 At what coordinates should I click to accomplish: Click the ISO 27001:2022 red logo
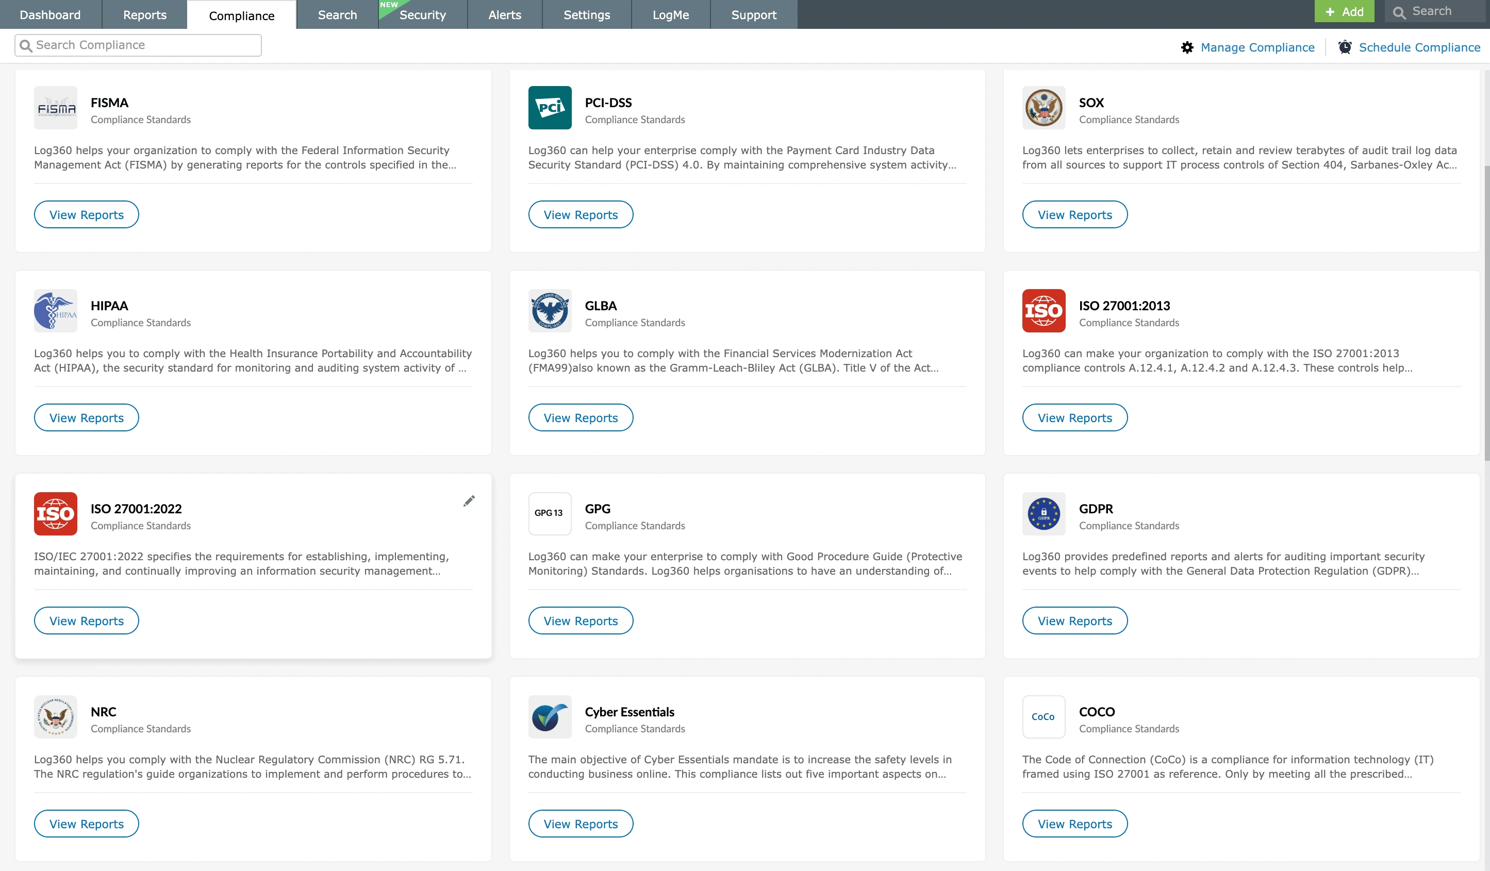point(56,513)
